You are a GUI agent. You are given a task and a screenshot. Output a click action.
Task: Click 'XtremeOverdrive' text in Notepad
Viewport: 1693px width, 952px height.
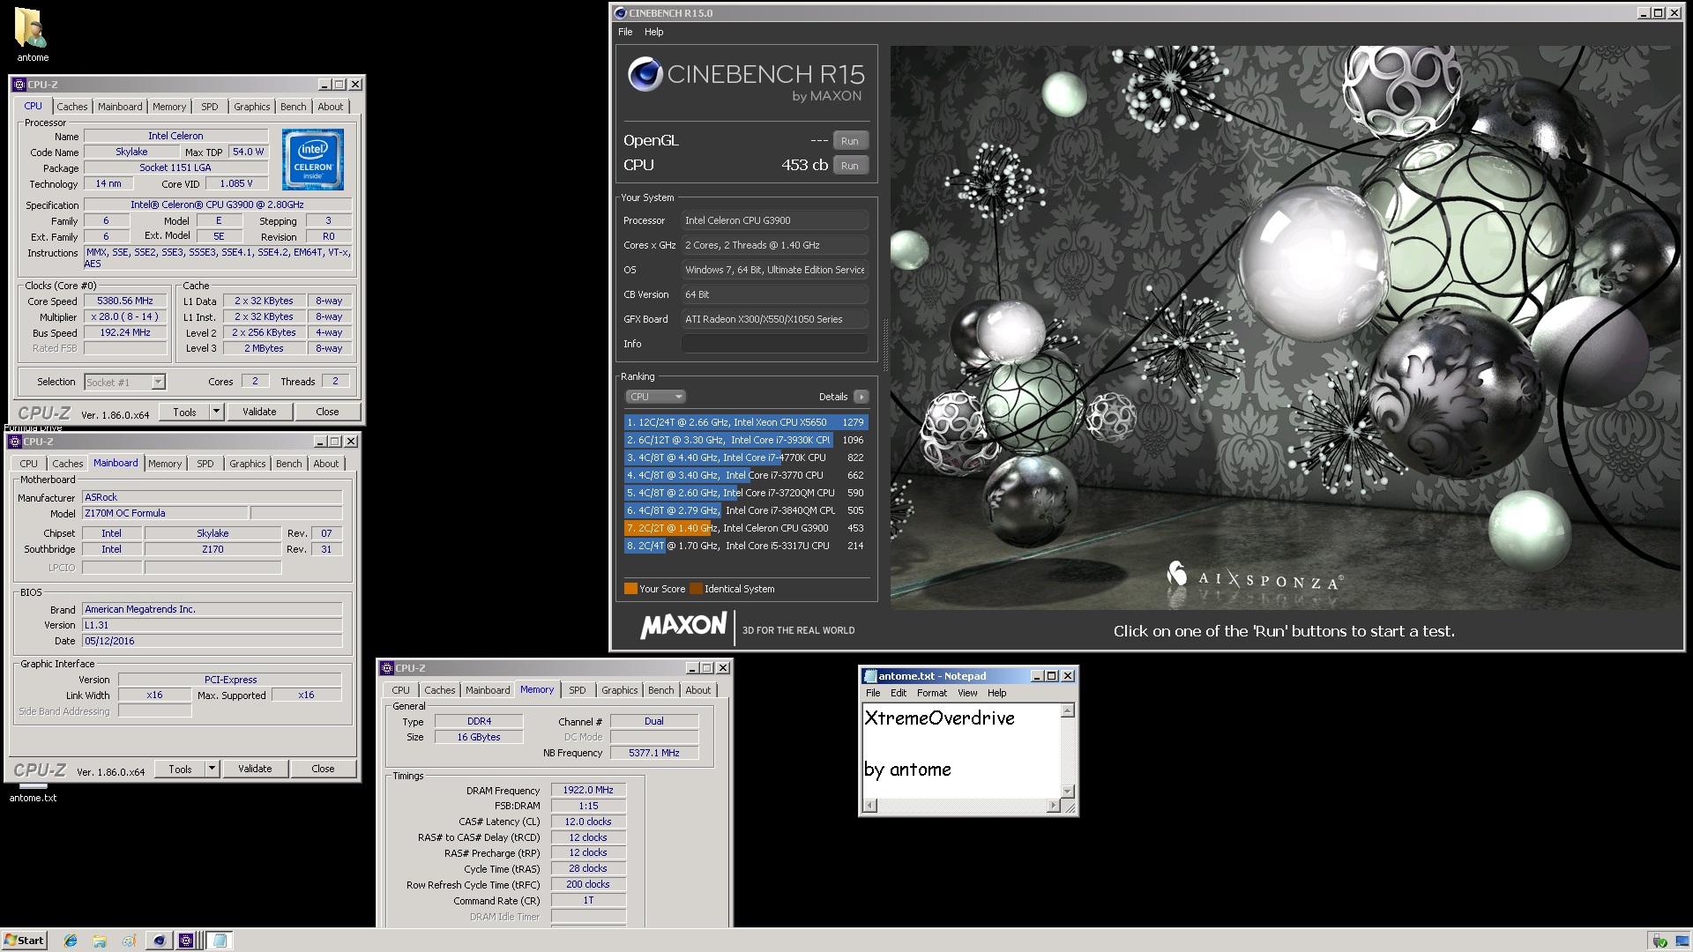(x=940, y=718)
